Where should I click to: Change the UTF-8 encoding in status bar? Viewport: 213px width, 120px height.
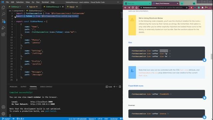[x=100, y=119]
